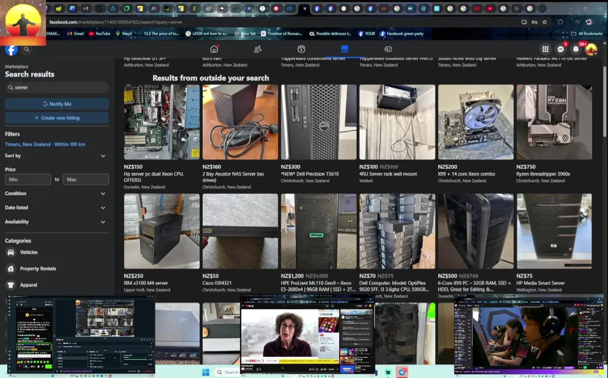
Task: Open the Vehicles category icon
Action: [11, 252]
